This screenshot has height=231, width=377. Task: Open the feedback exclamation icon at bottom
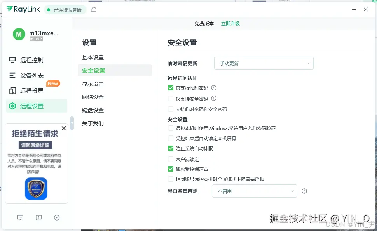coord(38,218)
